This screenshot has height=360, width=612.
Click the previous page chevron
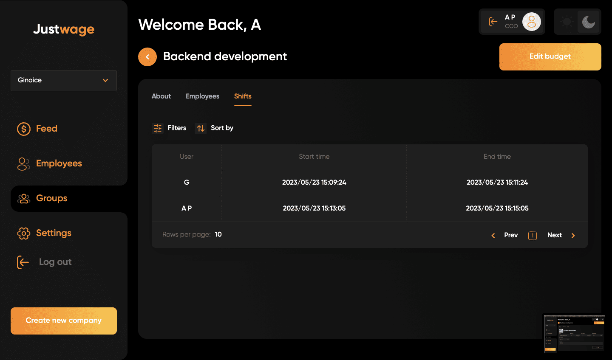coord(493,236)
